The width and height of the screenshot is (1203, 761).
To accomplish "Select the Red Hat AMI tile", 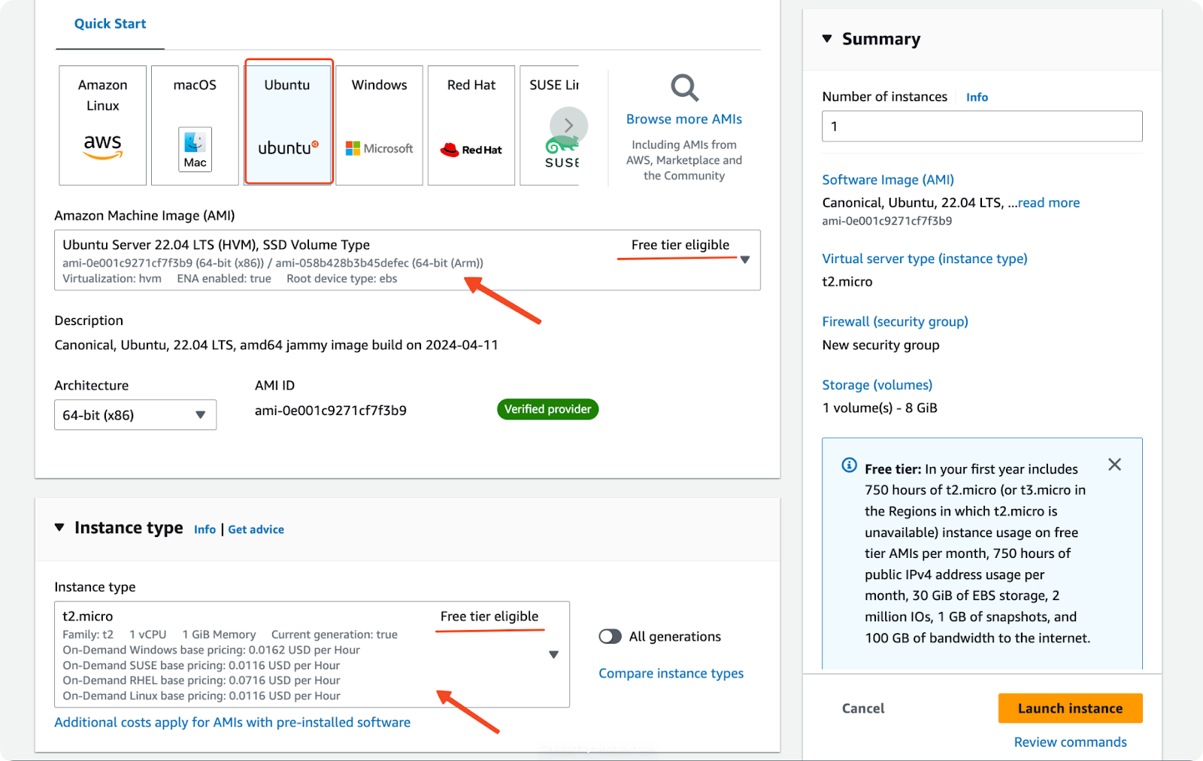I will (x=471, y=125).
